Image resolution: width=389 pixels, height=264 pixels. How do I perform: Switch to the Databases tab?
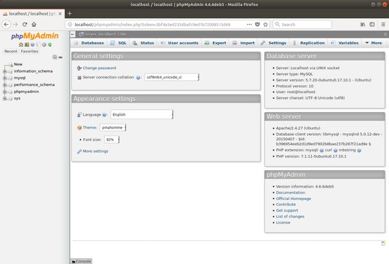89,43
